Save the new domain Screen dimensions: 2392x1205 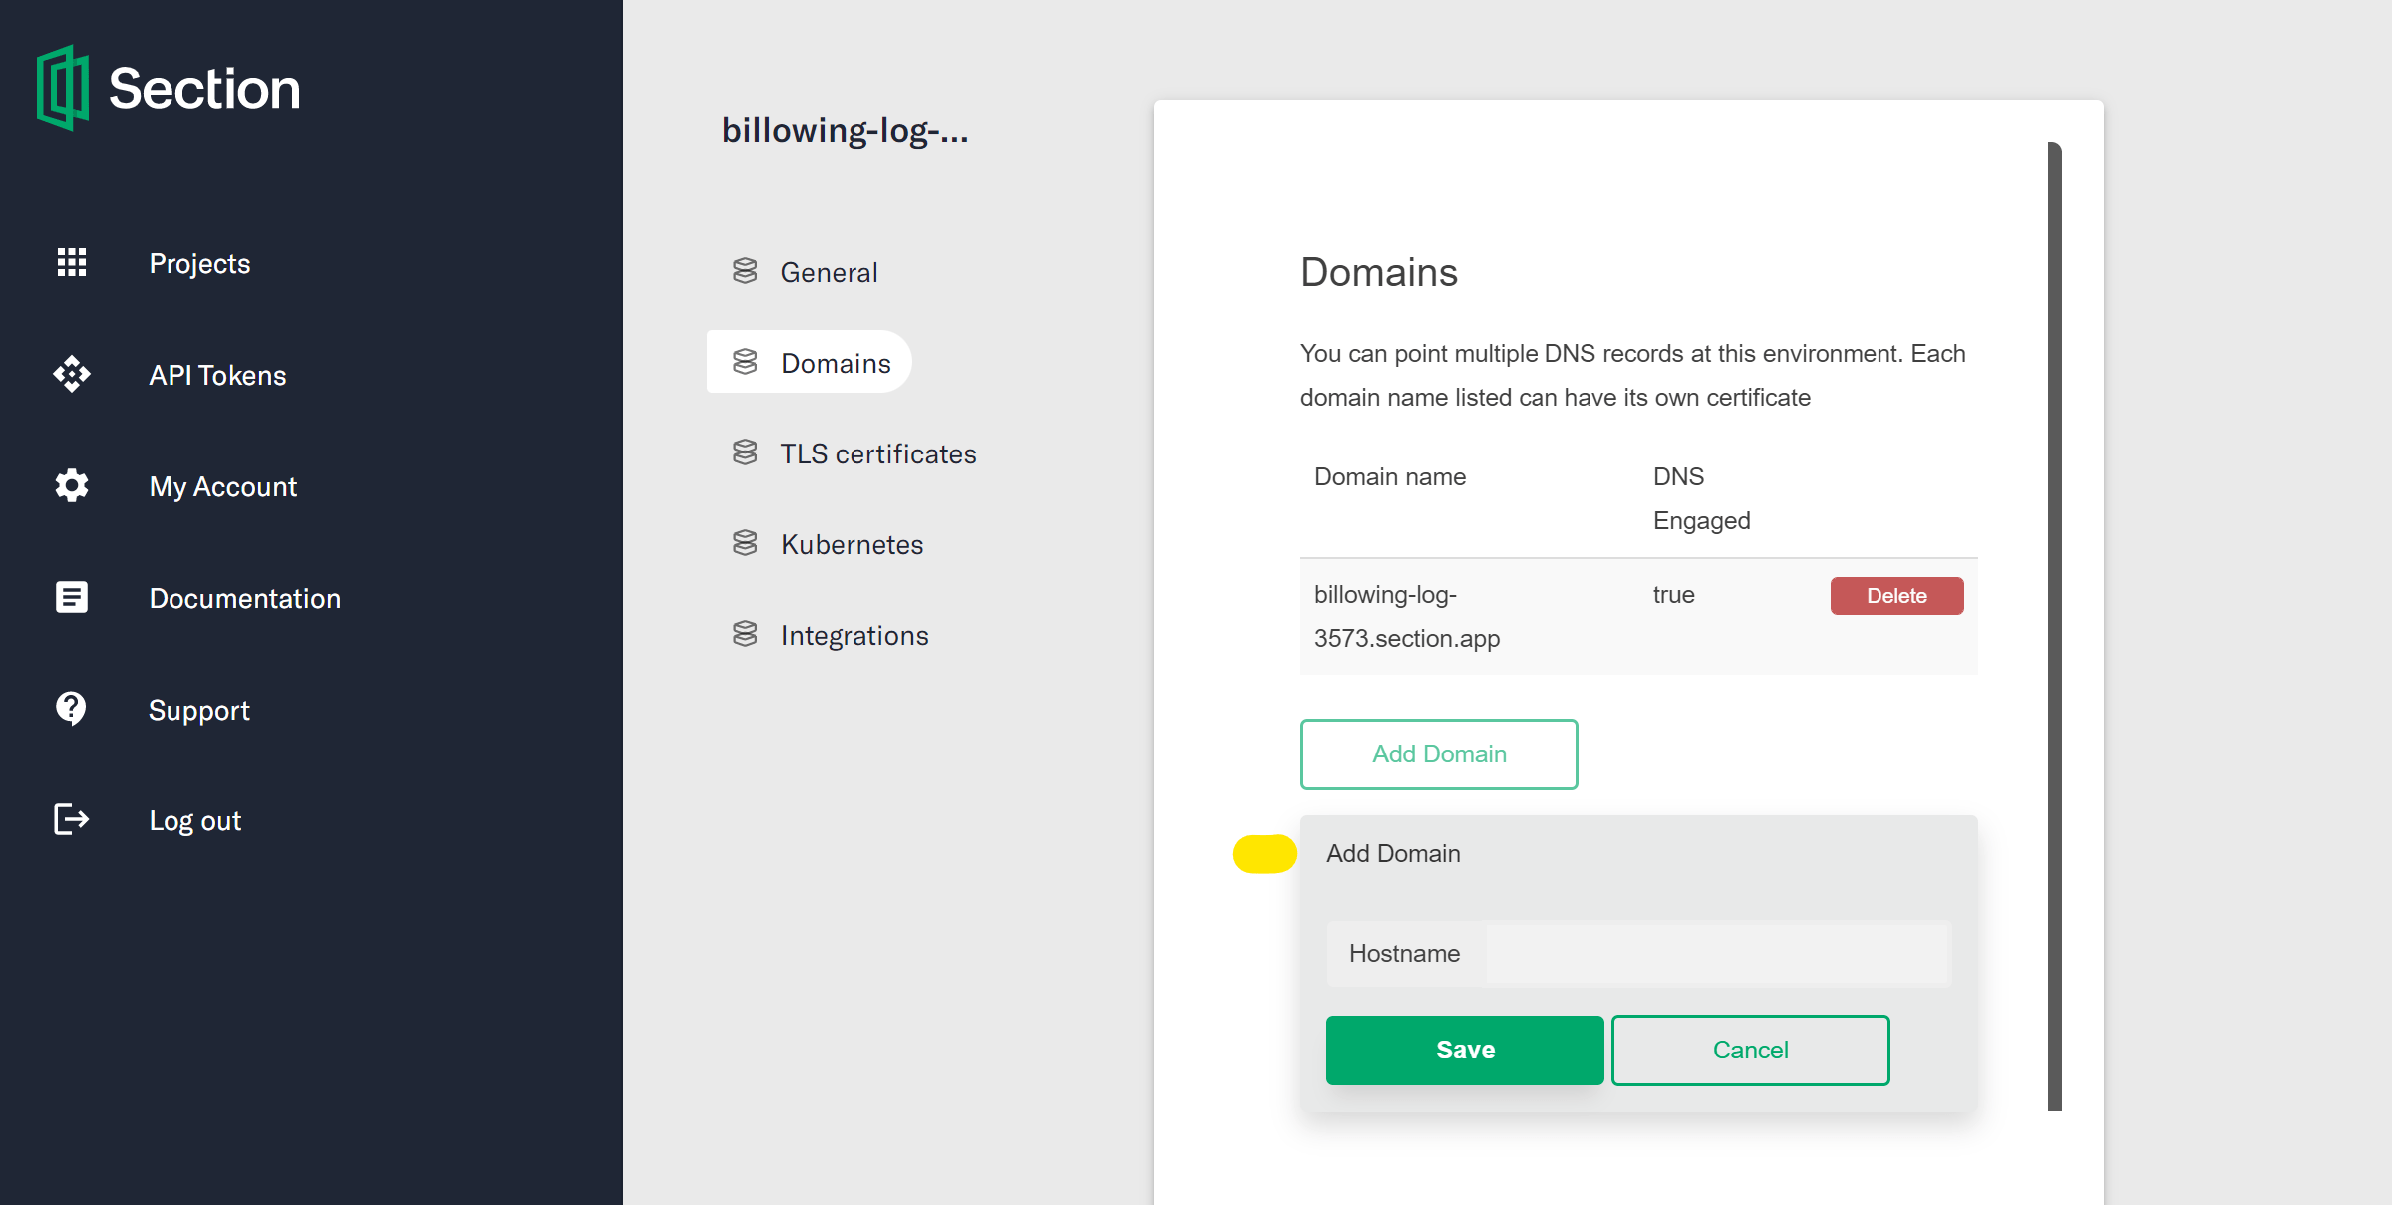pyautogui.click(x=1465, y=1050)
